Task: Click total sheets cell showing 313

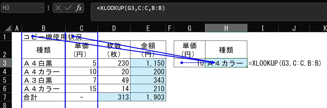Action: (114, 97)
